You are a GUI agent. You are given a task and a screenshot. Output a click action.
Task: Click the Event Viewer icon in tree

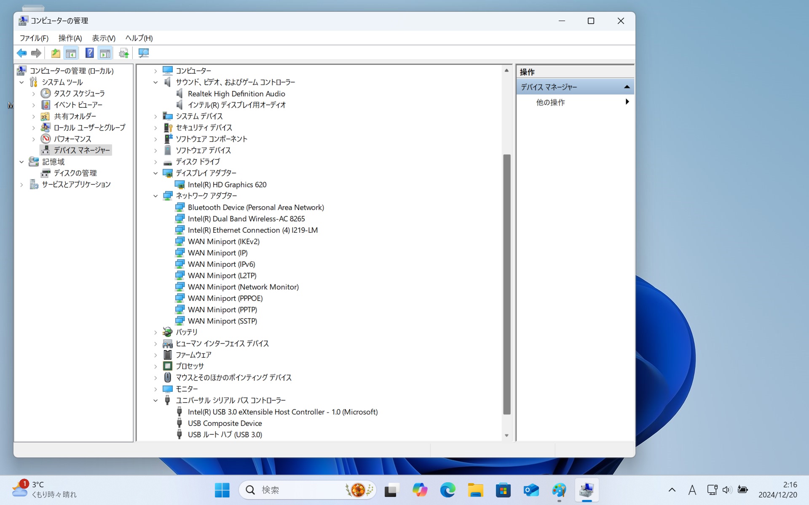[x=46, y=105]
